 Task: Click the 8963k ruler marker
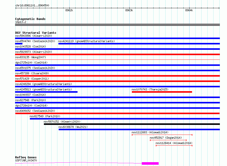tap(129, 10)
